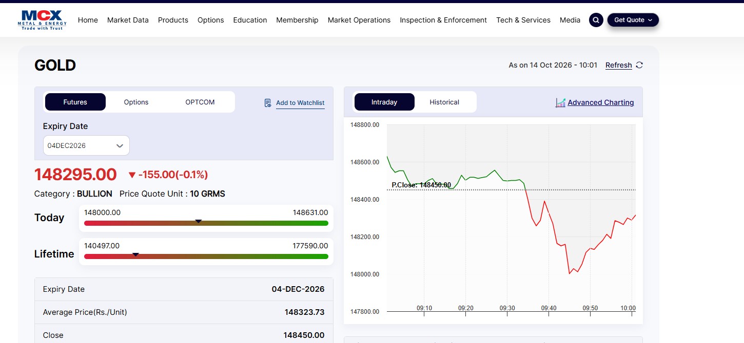Click the Advanced Charting graph icon
Screen dimensions: 744x343
click(x=560, y=103)
